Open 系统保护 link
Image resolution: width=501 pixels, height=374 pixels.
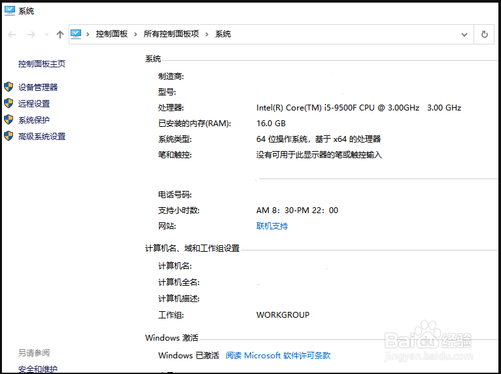(34, 120)
